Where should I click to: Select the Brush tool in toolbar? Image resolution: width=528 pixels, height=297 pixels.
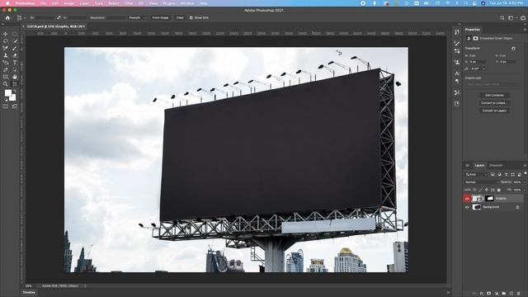click(15, 48)
